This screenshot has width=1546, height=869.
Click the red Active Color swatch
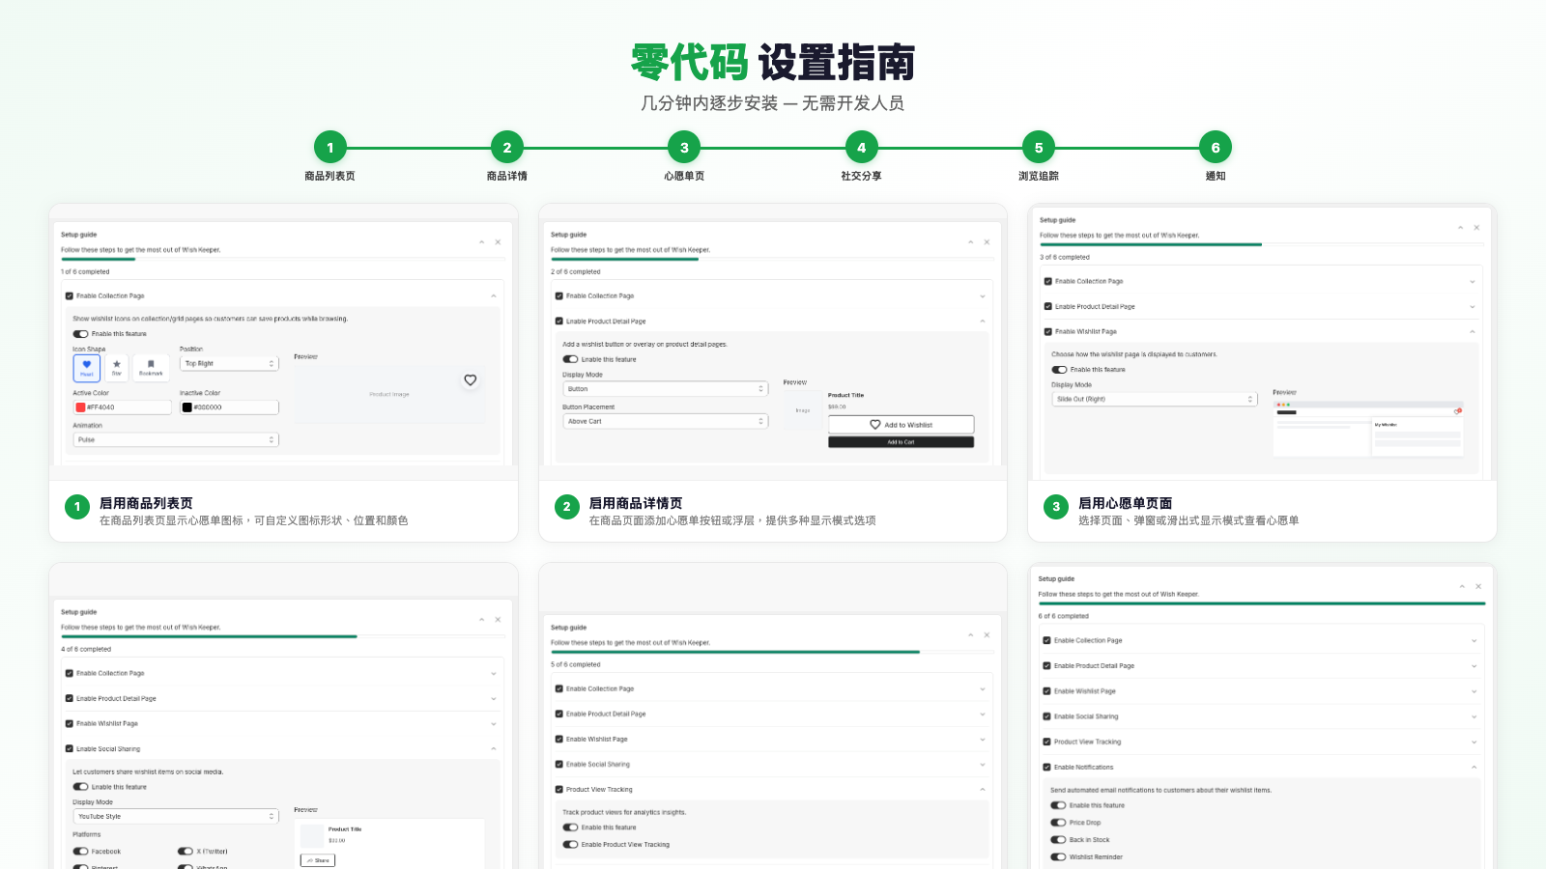coord(81,407)
